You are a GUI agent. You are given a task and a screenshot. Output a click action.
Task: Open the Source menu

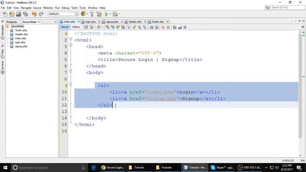37,8
